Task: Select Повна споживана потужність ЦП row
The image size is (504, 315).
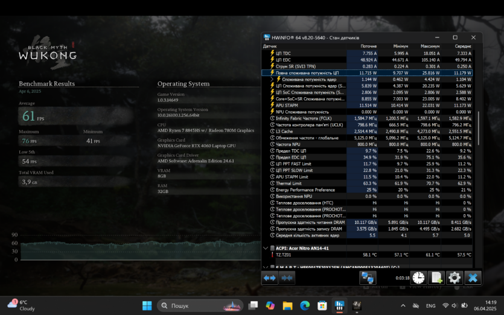Action: 367,72
